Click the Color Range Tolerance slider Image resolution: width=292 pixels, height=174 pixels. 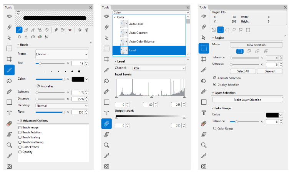pyautogui.click(x=244, y=121)
